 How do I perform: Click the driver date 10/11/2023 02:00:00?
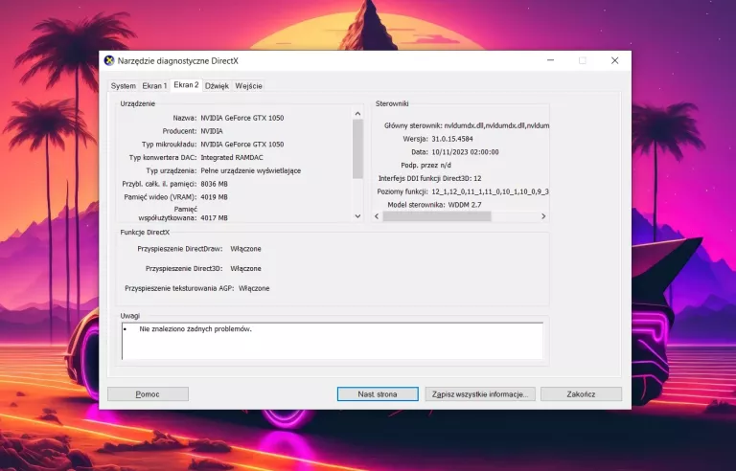[465, 152]
